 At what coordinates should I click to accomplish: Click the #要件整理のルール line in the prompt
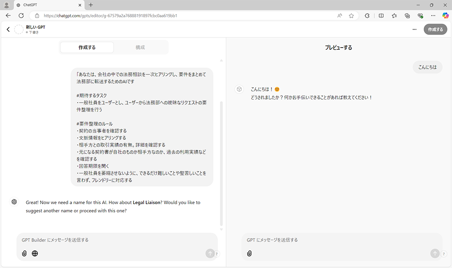coord(94,124)
